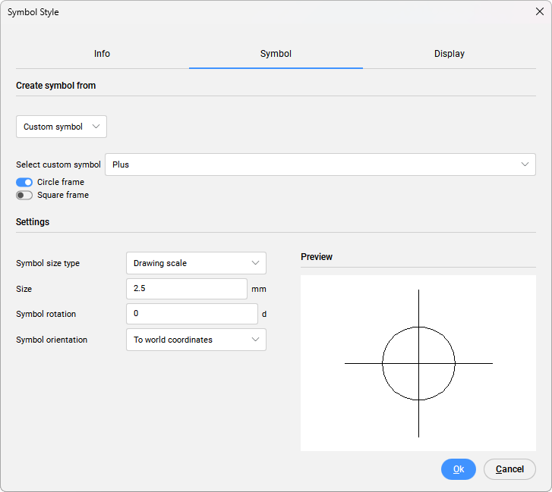Open the Custom symbol source dropdown
This screenshot has height=492, width=552.
[x=61, y=127]
